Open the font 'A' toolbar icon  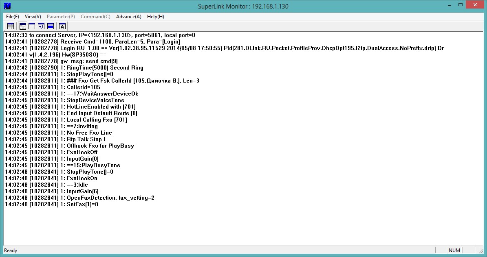point(62,26)
